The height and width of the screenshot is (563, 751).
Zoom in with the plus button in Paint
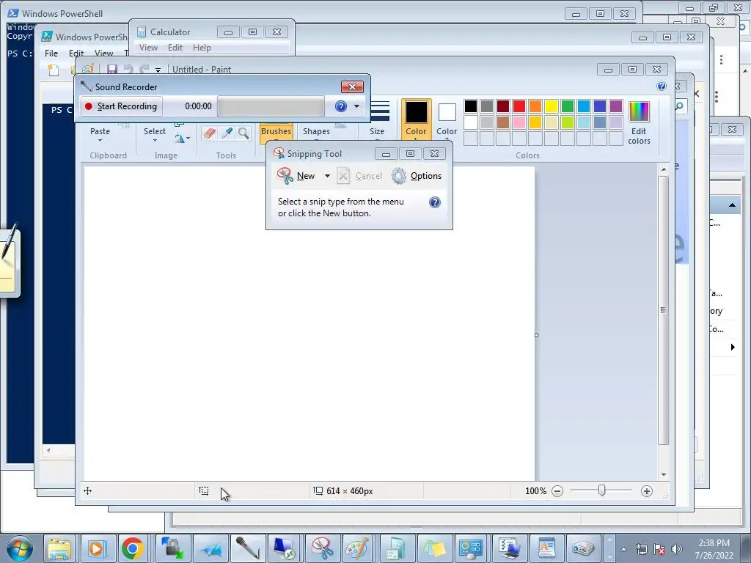coord(647,490)
